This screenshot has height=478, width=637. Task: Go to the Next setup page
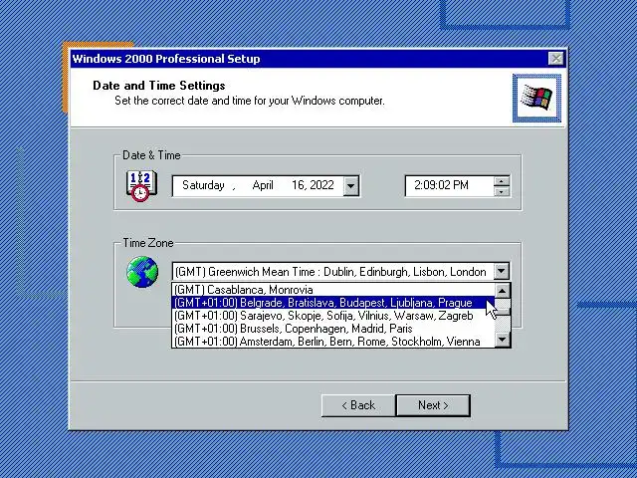point(433,405)
